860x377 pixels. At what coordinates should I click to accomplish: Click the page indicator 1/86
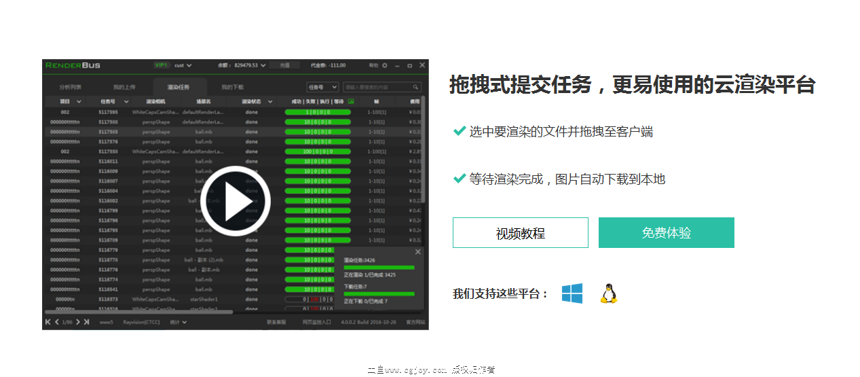(x=67, y=321)
